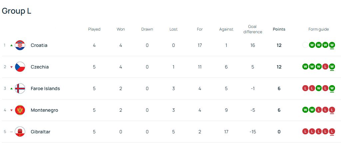Click the Faroe Islands flag icon
The height and width of the screenshot is (143, 341).
(20, 88)
